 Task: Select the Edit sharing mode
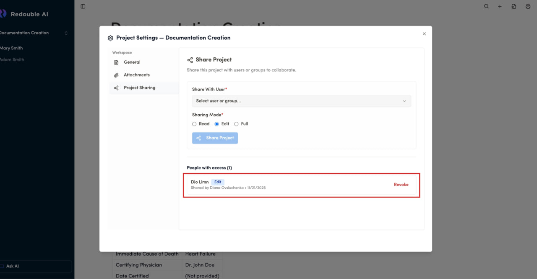(217, 124)
